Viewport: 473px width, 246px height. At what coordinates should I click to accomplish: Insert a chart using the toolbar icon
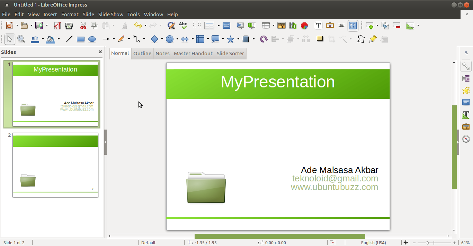pos(304,26)
